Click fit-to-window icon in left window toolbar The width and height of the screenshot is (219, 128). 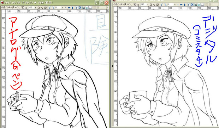(80, 7)
